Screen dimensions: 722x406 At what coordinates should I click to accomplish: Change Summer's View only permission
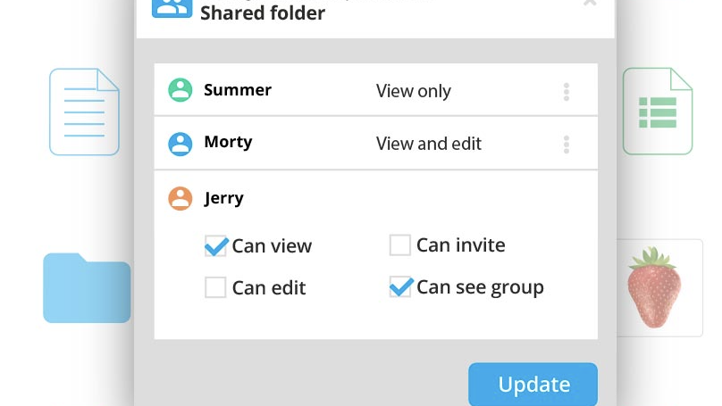point(414,91)
